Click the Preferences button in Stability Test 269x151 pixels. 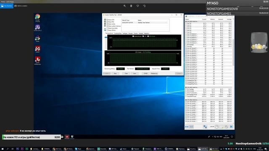pyautogui.click(x=154, y=73)
